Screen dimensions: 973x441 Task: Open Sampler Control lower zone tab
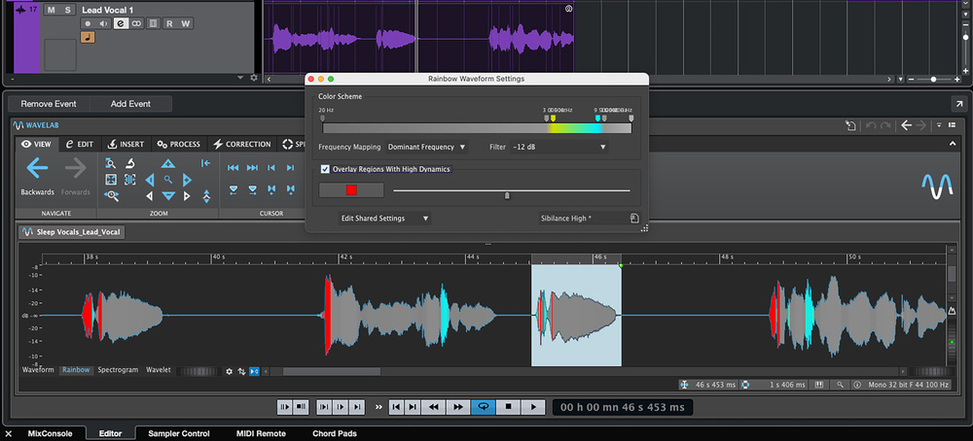tap(179, 433)
